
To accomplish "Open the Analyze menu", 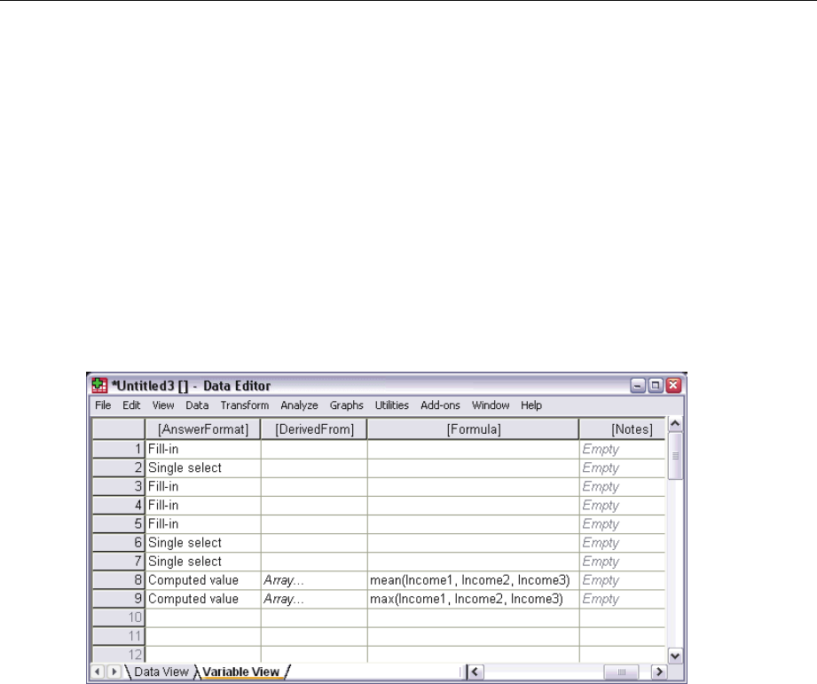I will point(299,405).
